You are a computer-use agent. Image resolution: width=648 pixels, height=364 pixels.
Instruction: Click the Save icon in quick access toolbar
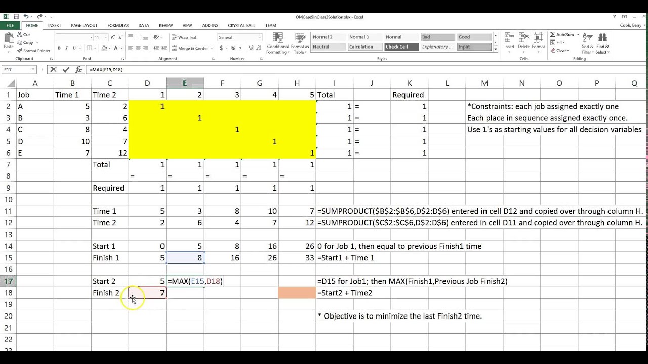click(17, 17)
